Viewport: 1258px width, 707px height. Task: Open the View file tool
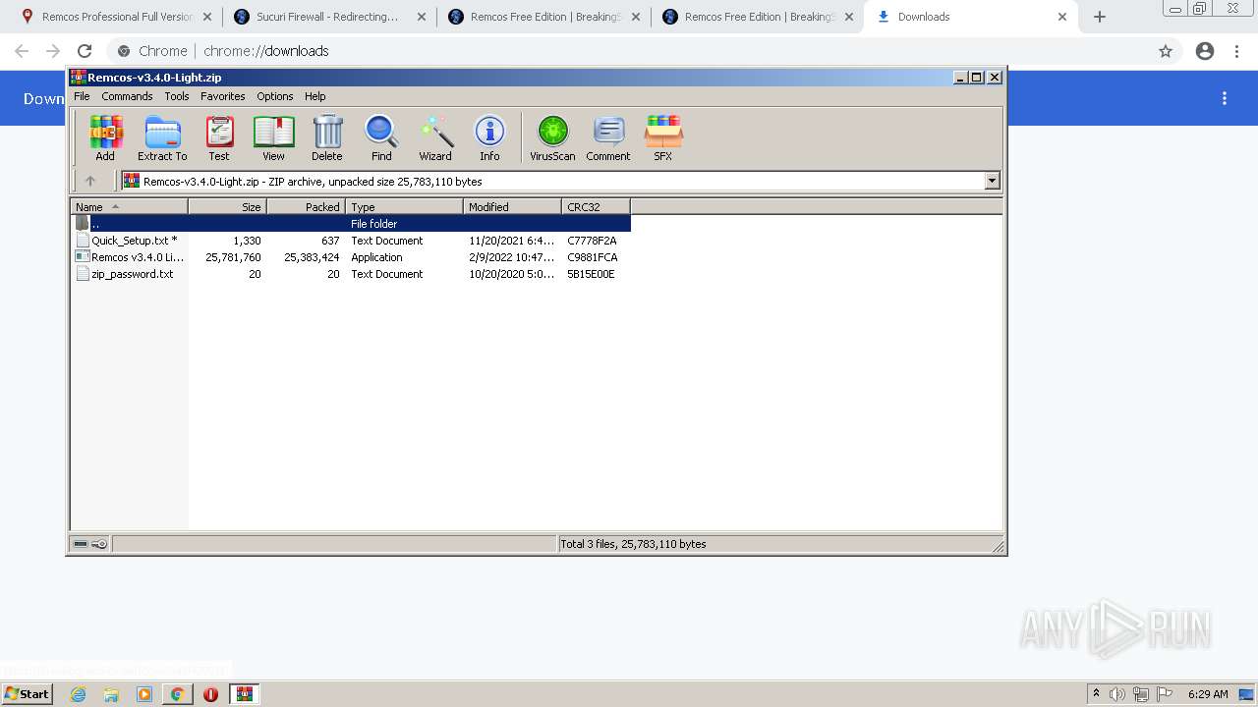(273, 138)
